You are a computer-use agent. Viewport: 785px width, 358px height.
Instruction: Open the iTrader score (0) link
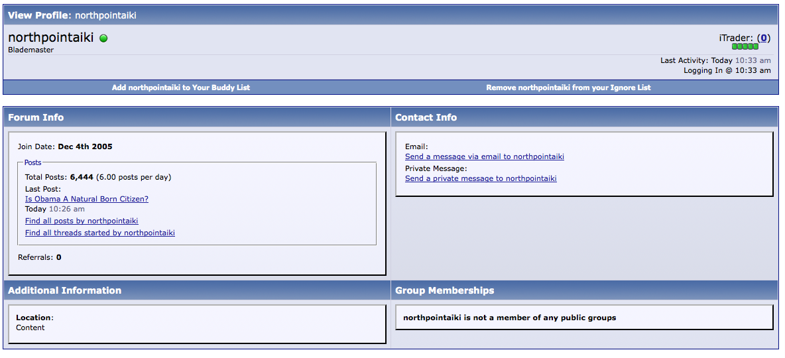click(764, 38)
